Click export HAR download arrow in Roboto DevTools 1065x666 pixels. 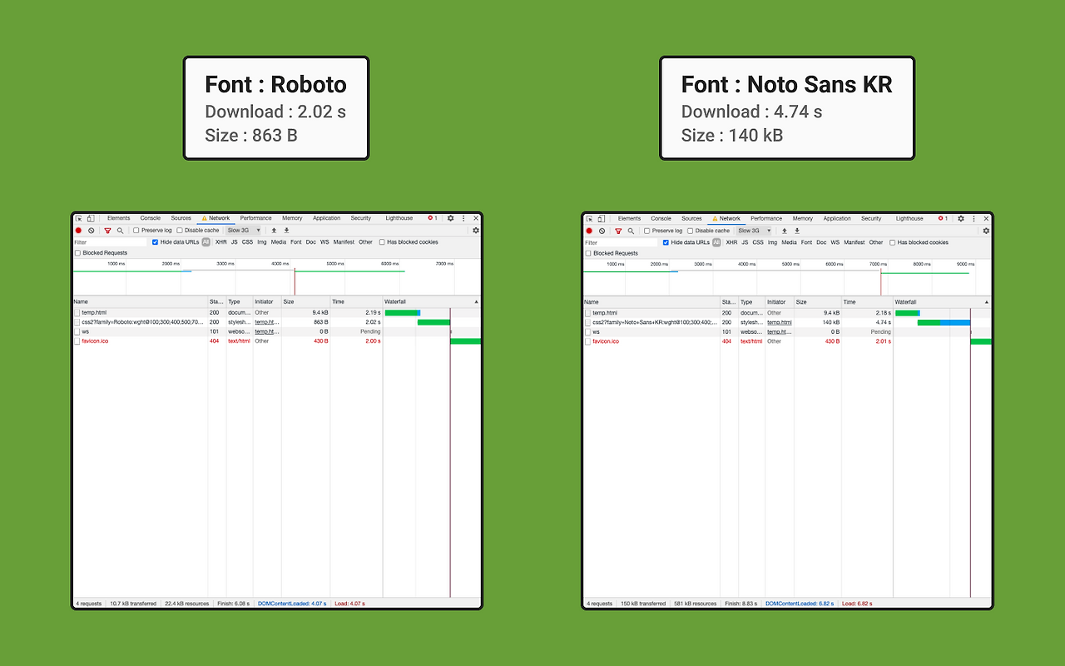pos(286,231)
